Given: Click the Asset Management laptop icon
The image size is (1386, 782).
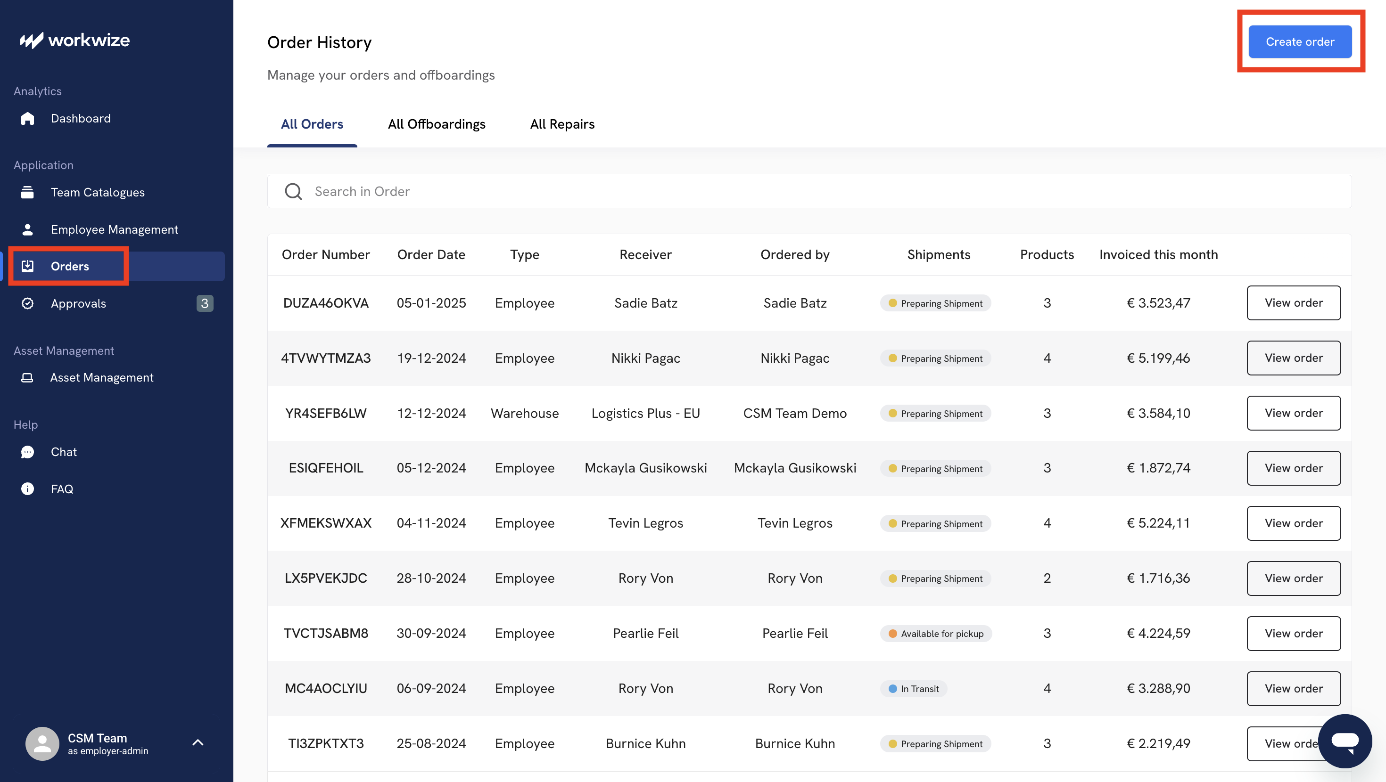Looking at the screenshot, I should coord(27,377).
